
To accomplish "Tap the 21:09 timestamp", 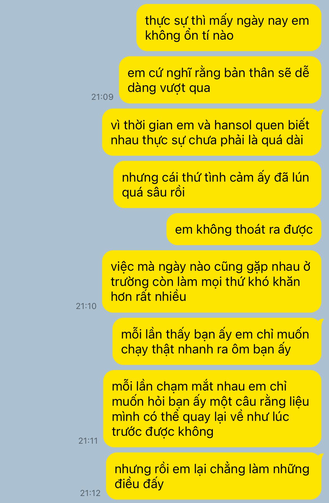I will 102,97.
